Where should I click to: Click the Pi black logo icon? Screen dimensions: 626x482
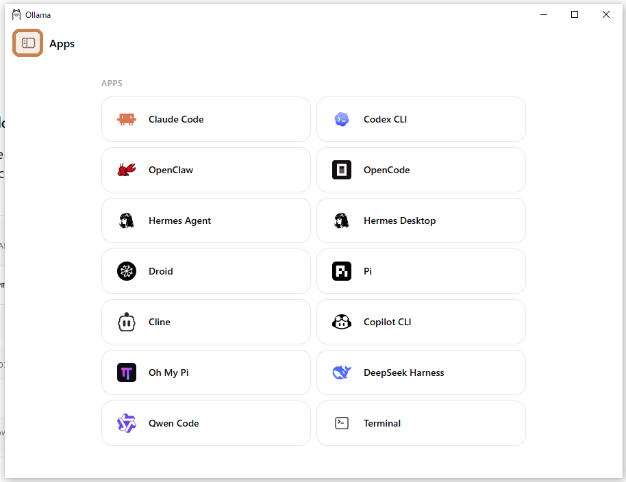[342, 271]
